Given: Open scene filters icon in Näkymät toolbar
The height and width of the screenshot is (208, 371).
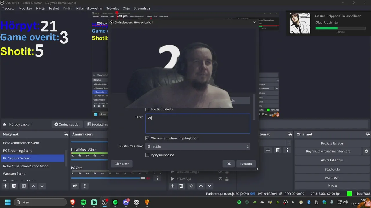Looking at the screenshot, I should point(24,186).
